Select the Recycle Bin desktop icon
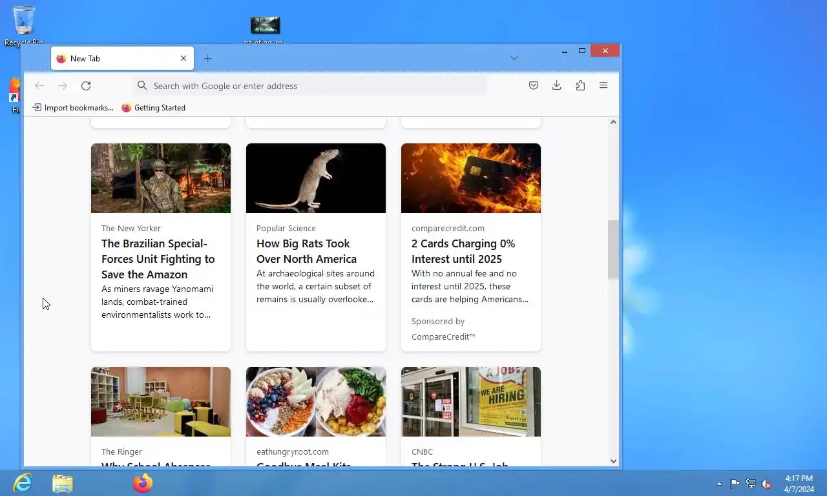The width and height of the screenshot is (827, 496). coord(24,26)
